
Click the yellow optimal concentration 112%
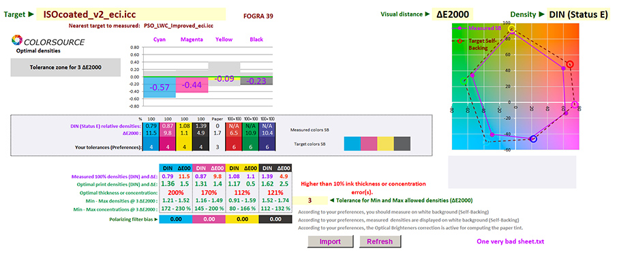(242, 193)
